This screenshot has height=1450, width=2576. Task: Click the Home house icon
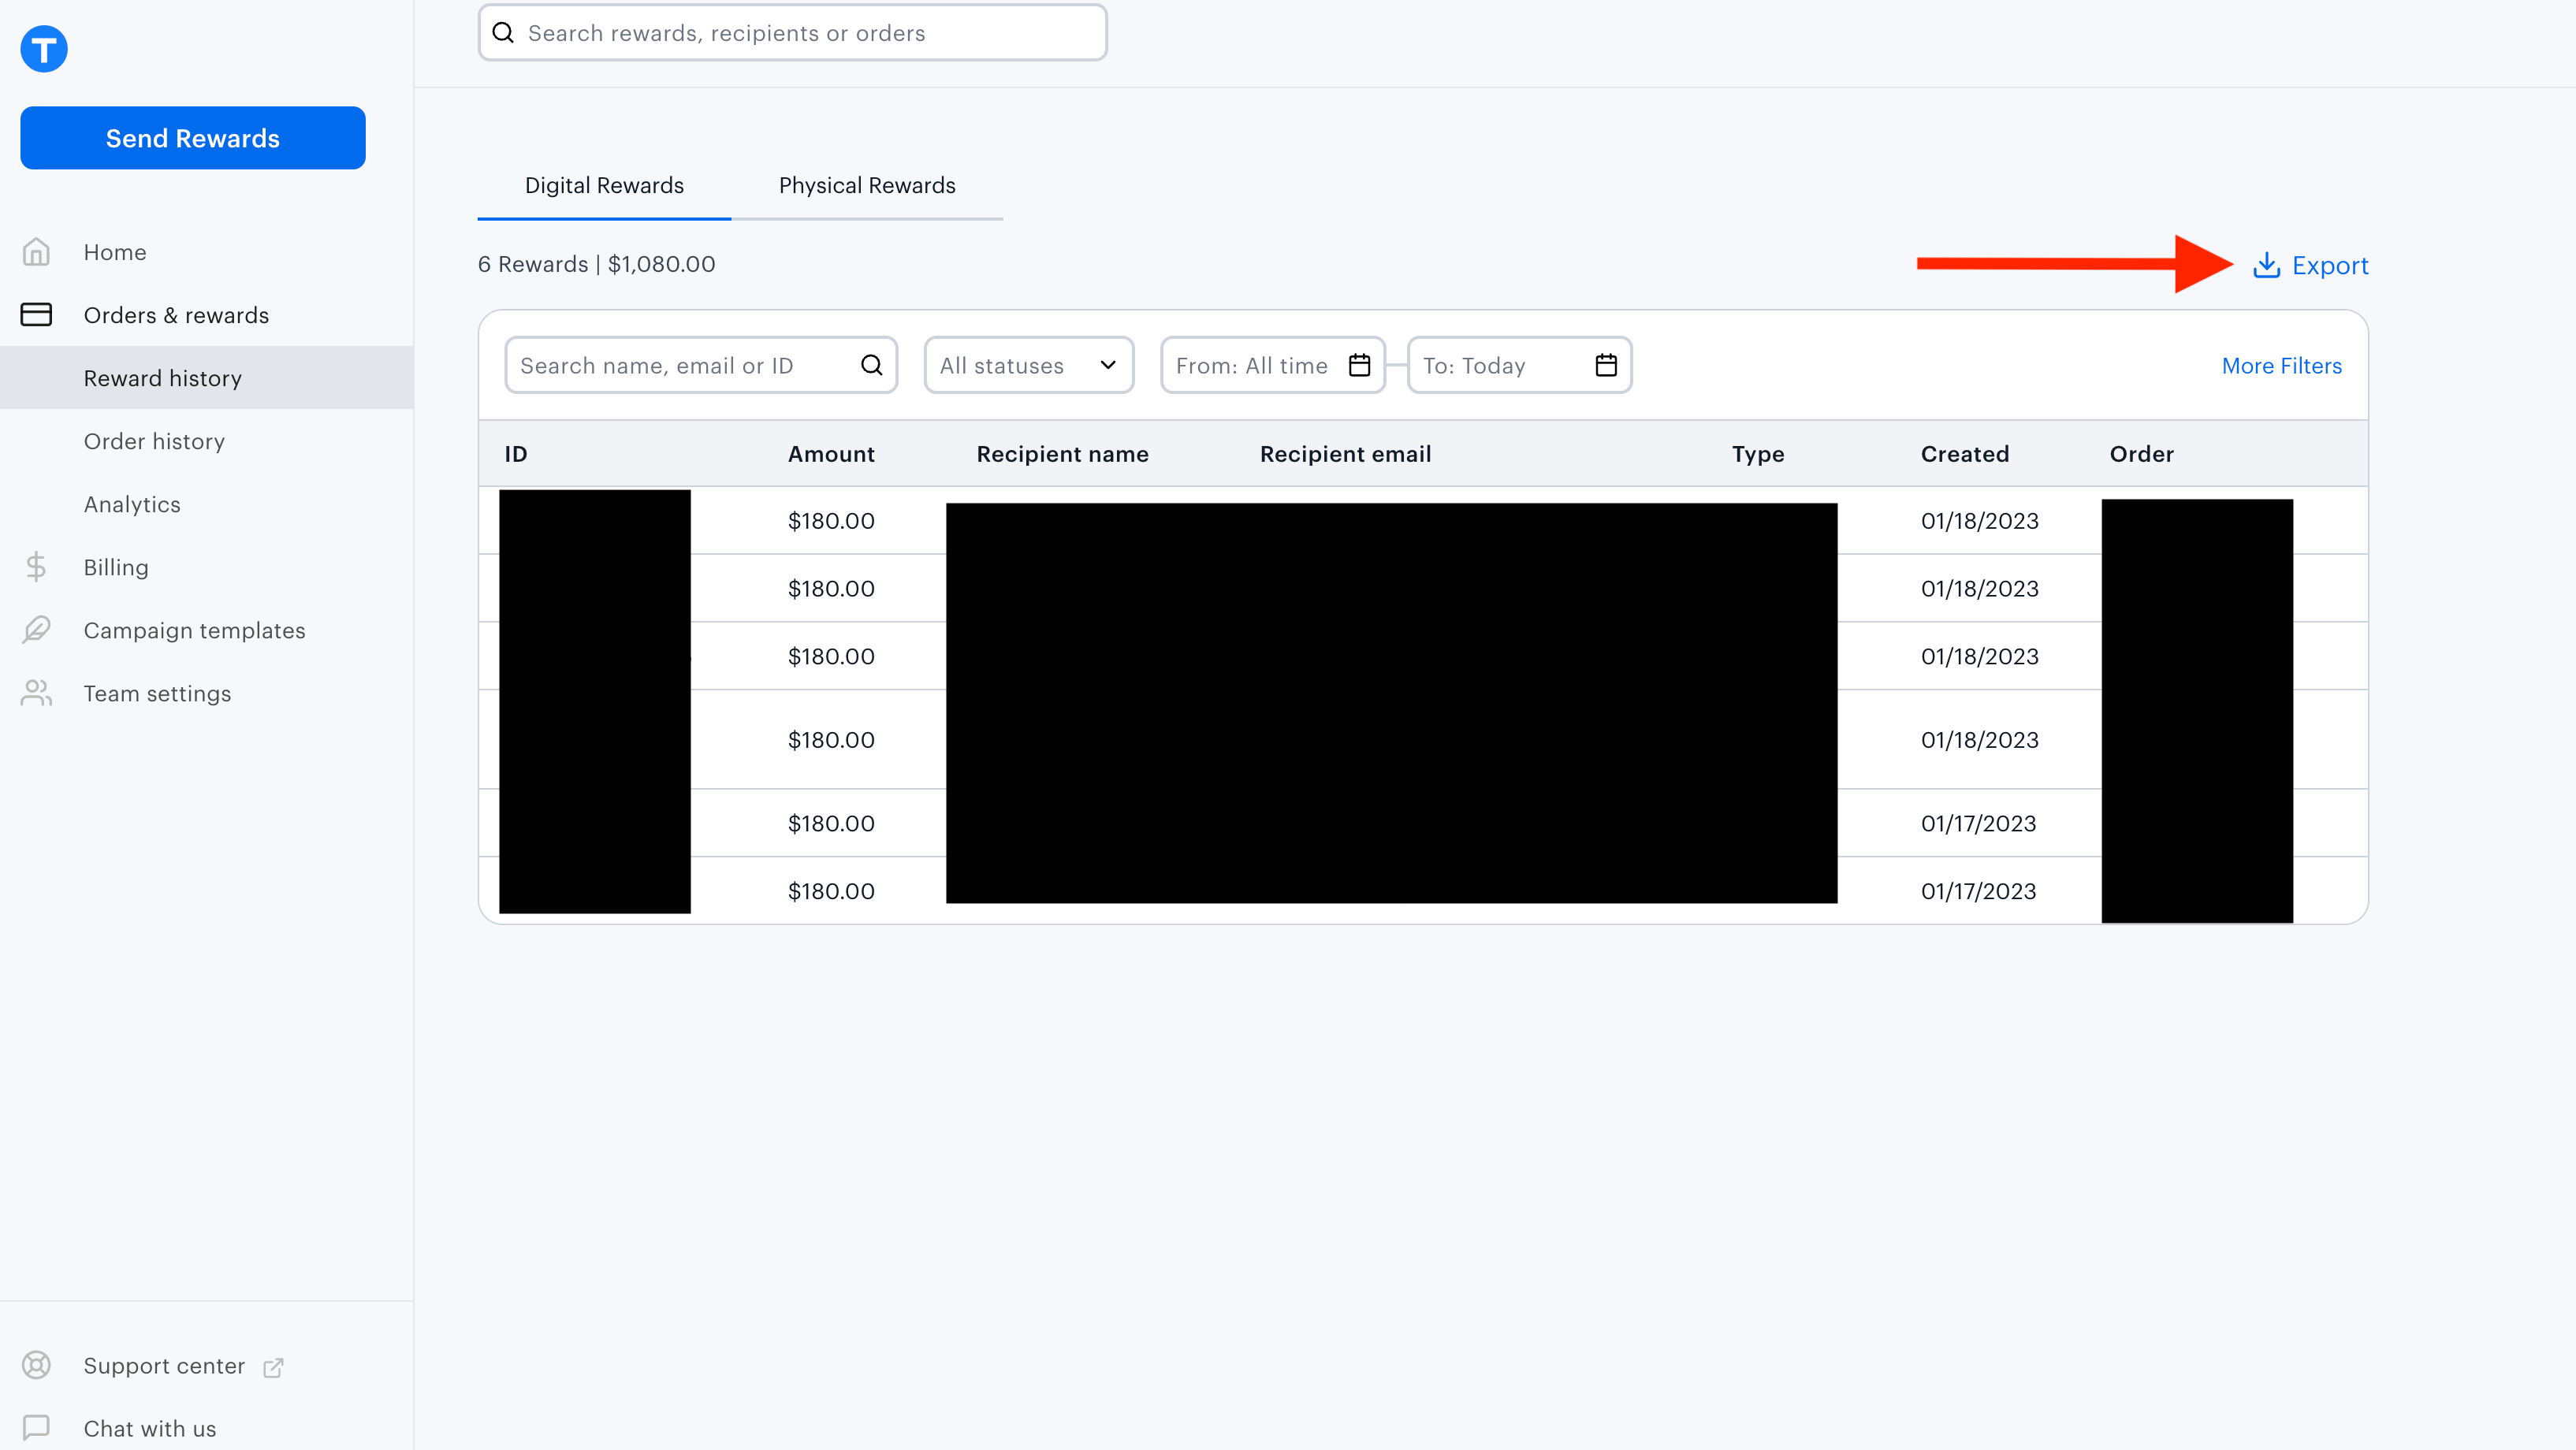(36, 252)
